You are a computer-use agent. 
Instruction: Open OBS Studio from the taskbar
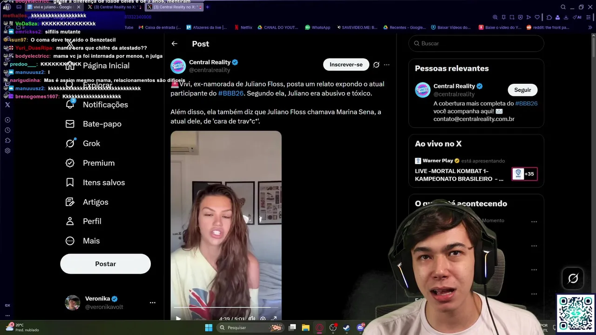pos(333,328)
